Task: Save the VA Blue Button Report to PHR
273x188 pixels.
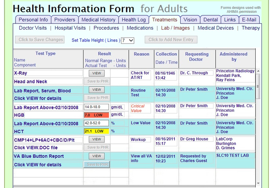Action: [97, 164]
